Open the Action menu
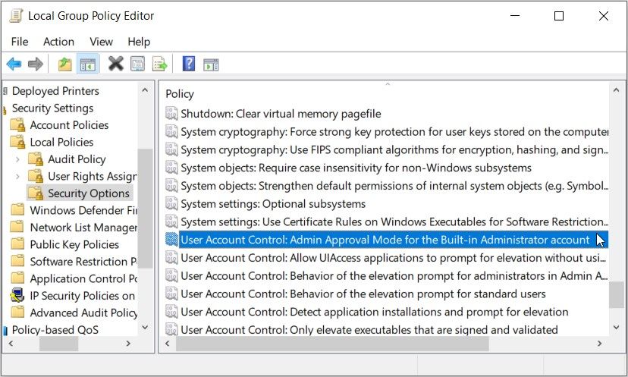The height and width of the screenshot is (377, 628). click(58, 42)
